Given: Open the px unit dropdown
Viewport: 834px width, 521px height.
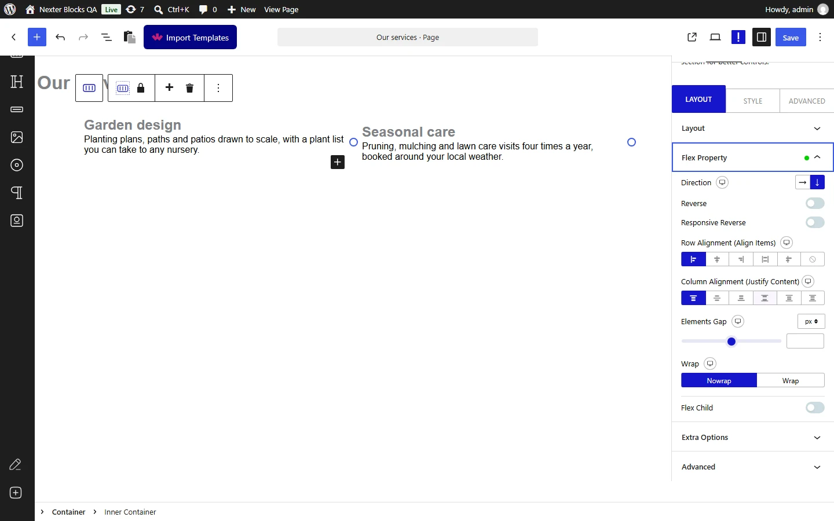Looking at the screenshot, I should [x=811, y=321].
